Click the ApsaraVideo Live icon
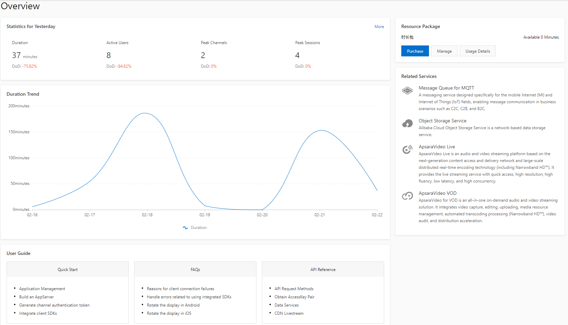This screenshot has width=568, height=325. 407,149
